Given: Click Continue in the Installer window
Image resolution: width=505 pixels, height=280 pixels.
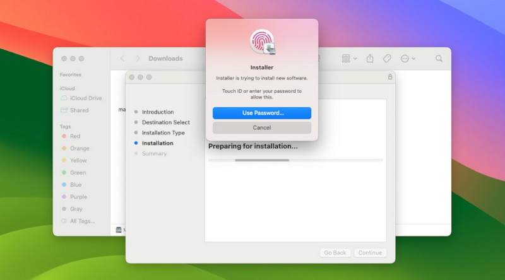Looking at the screenshot, I should (370, 253).
